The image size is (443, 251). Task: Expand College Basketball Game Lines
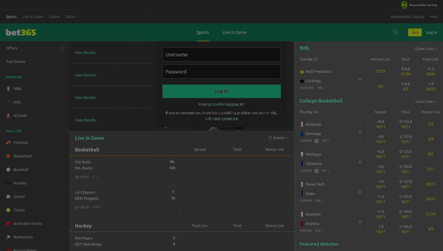click(426, 101)
